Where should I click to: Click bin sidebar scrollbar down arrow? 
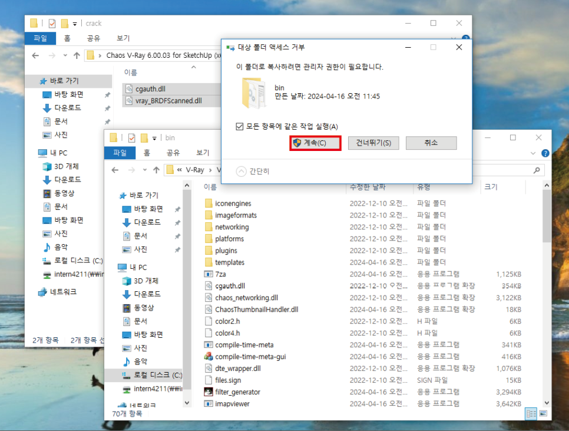(x=187, y=403)
